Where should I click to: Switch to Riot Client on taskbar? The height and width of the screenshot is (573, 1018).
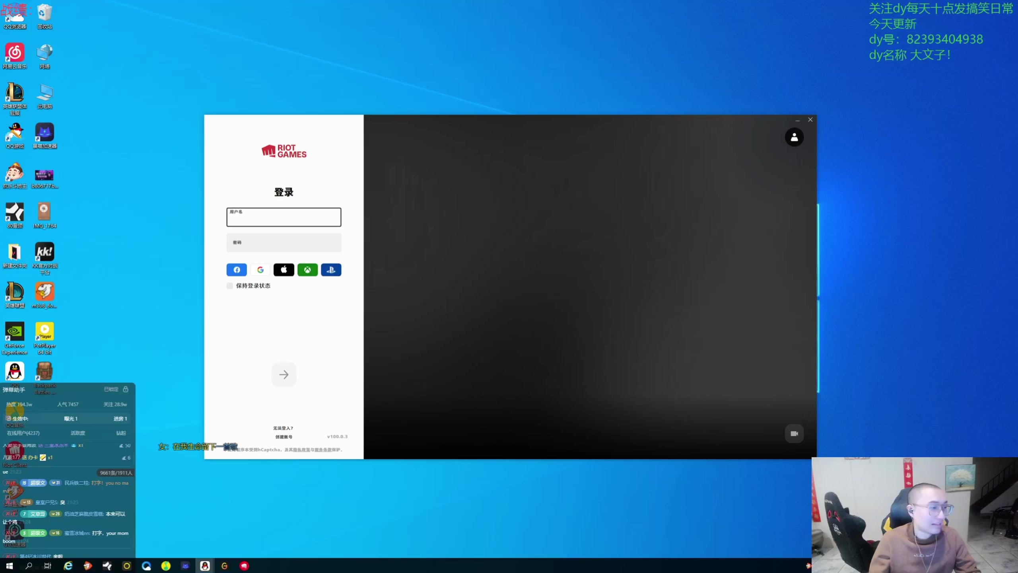pyautogui.click(x=244, y=565)
